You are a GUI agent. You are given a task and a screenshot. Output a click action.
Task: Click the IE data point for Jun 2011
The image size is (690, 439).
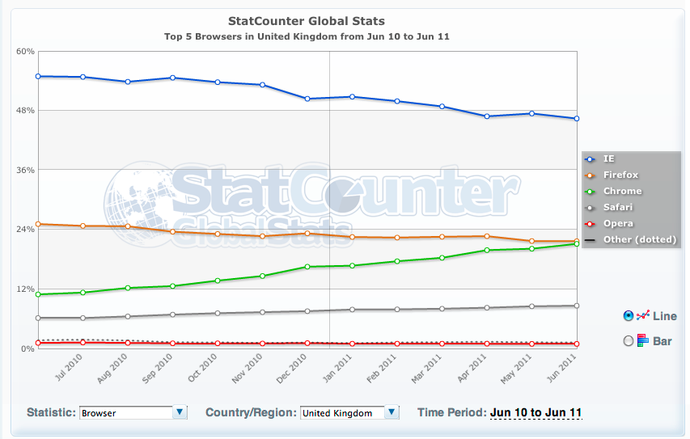click(576, 119)
